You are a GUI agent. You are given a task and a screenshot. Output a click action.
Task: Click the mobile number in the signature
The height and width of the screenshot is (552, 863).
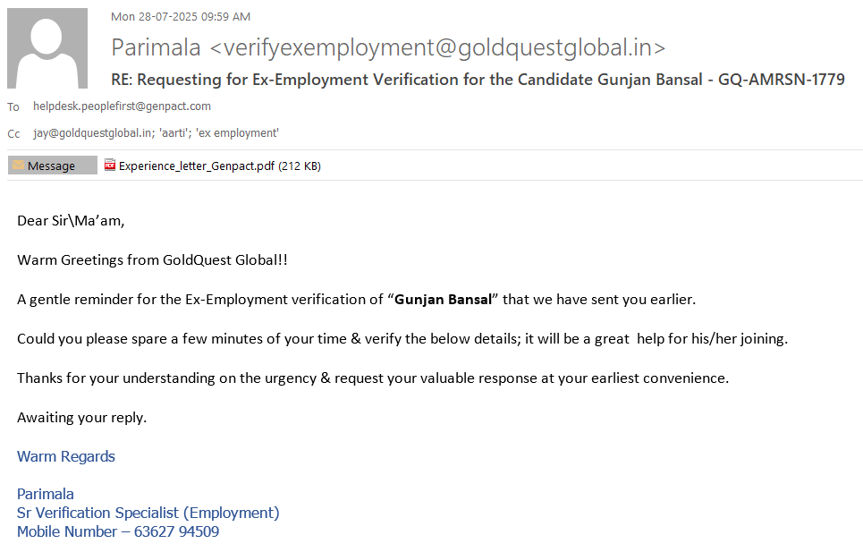(x=176, y=531)
